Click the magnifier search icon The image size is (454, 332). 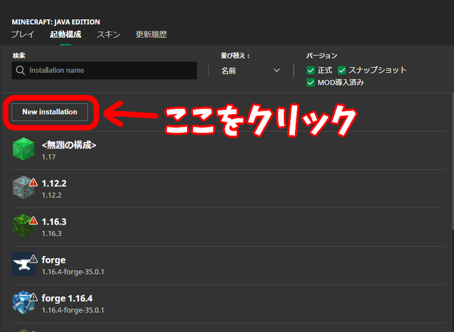pyautogui.click(x=20, y=70)
